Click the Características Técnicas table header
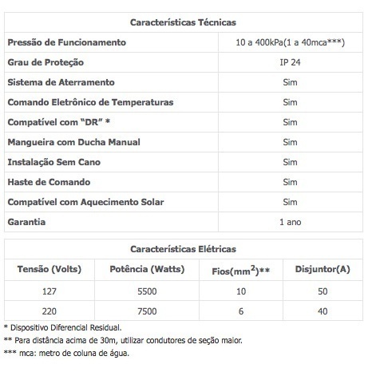Image resolution: width=372 pixels, height=372 pixels. click(x=183, y=22)
